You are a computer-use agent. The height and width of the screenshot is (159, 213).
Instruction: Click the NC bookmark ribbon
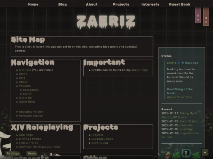(x=206, y=16)
